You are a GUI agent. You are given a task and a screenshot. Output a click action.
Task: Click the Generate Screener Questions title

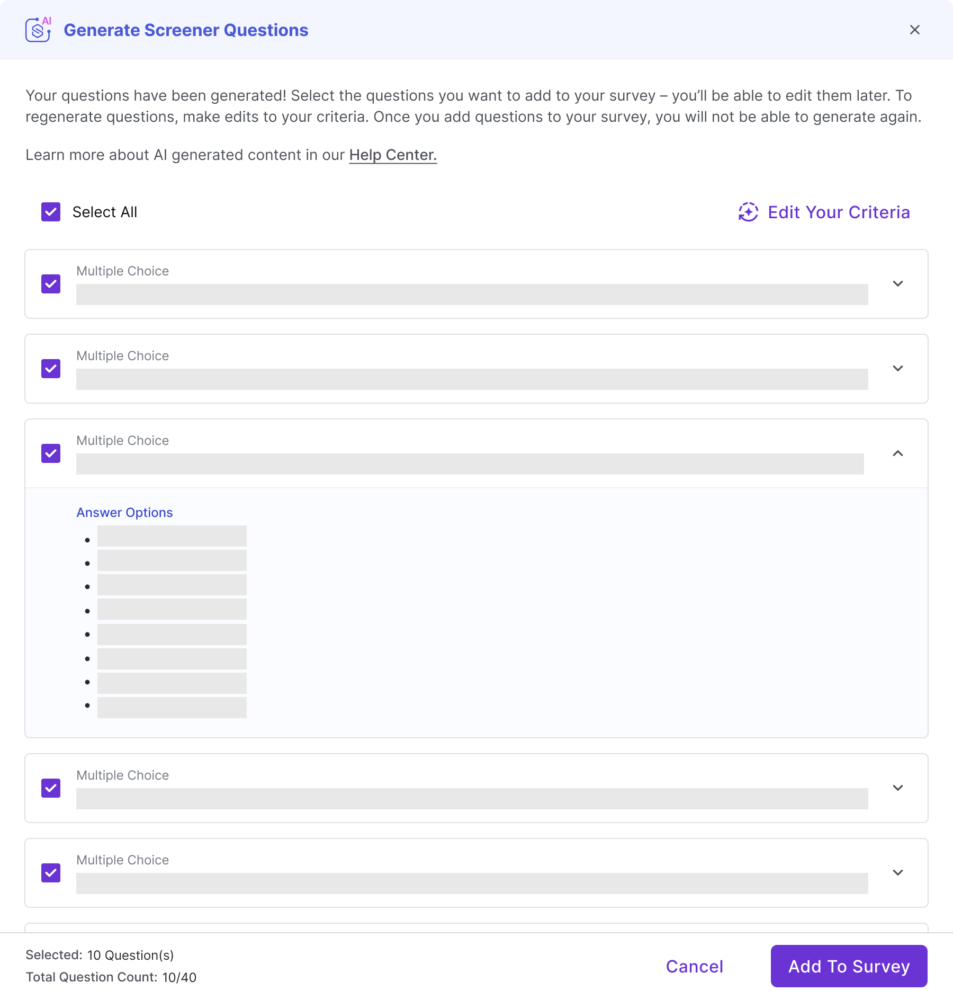pos(186,30)
